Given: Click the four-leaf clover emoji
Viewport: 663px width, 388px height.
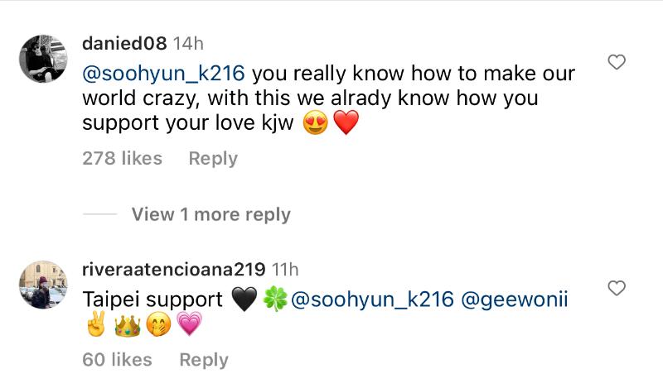Looking at the screenshot, I should point(273,299).
